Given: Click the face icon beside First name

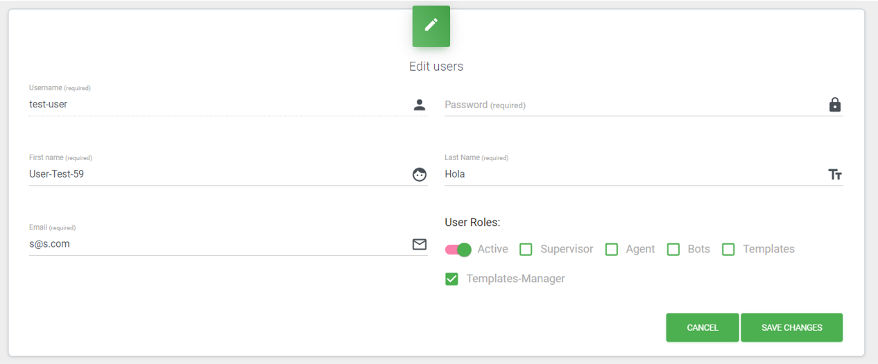Looking at the screenshot, I should click(420, 175).
